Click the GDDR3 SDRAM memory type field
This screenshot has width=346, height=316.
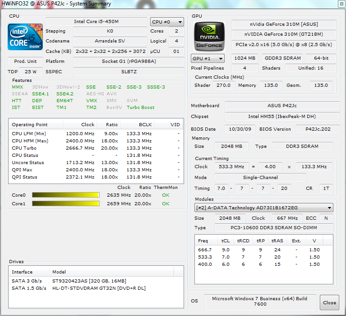282,58
